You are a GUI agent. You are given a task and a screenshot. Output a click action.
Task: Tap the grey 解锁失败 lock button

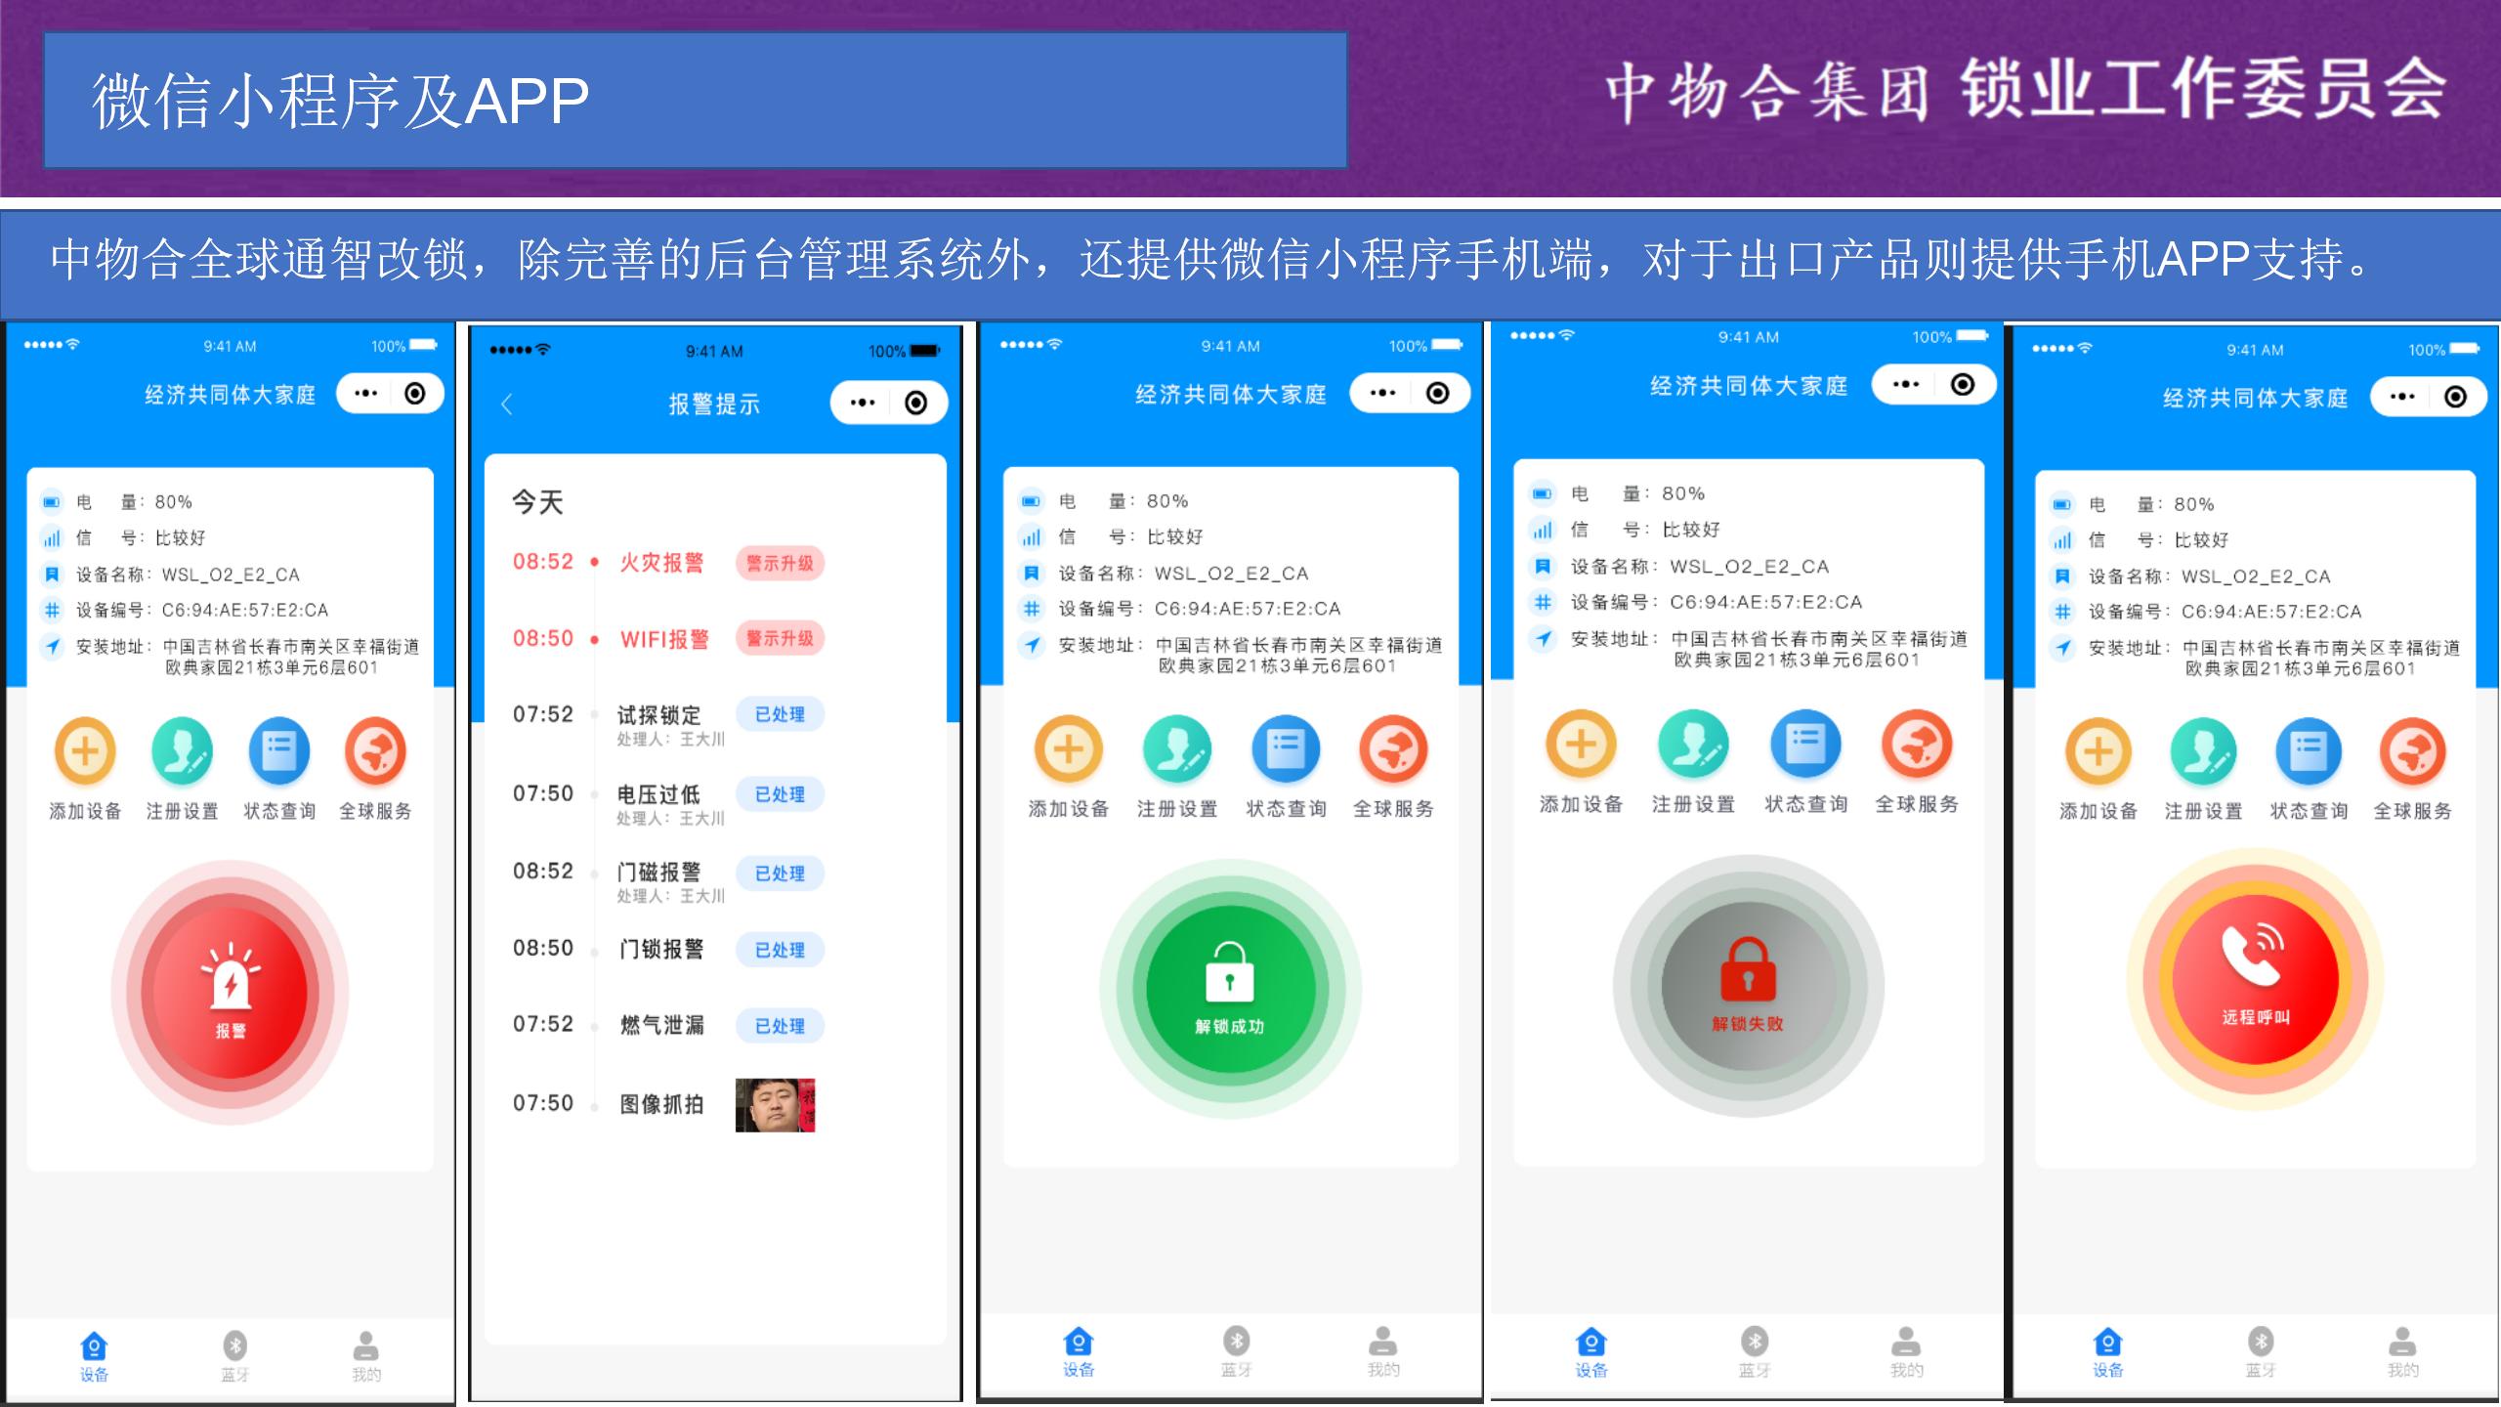point(1748,986)
